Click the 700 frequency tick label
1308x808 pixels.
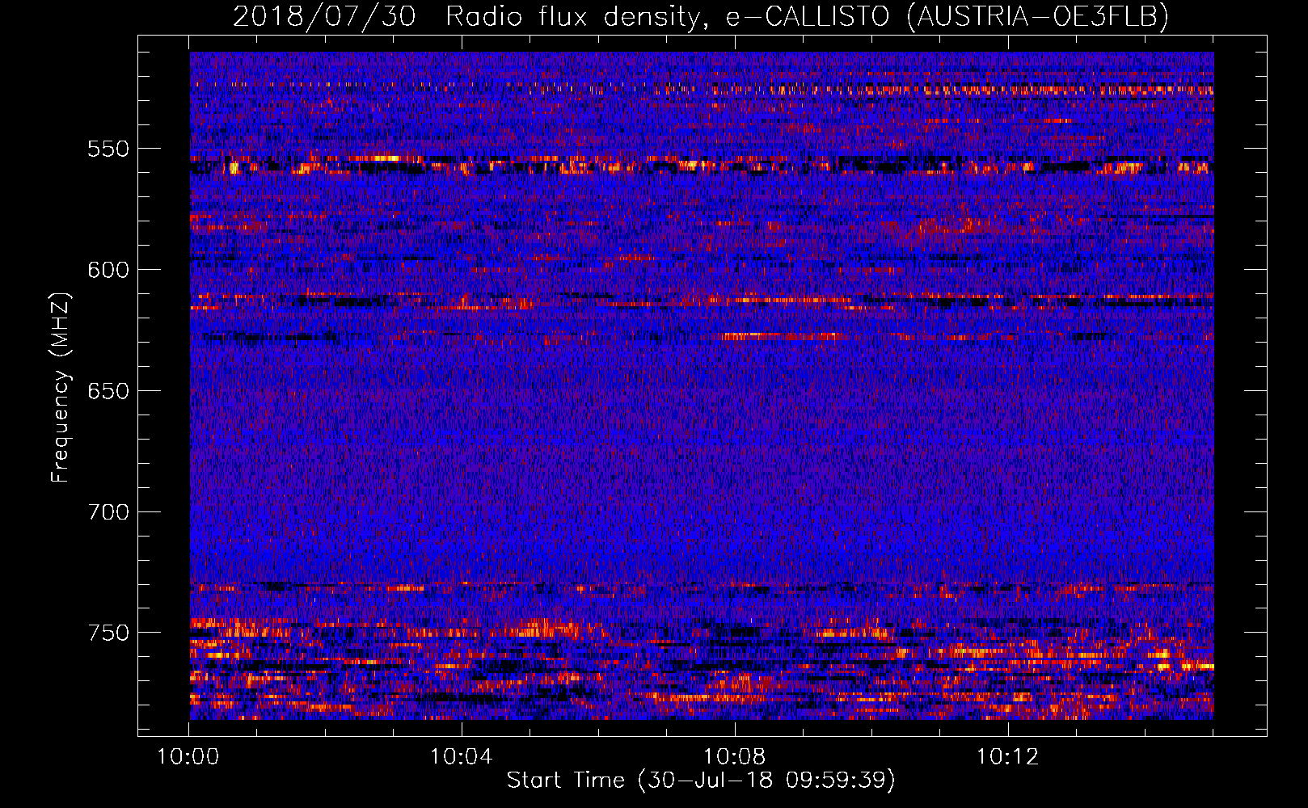click(x=108, y=512)
